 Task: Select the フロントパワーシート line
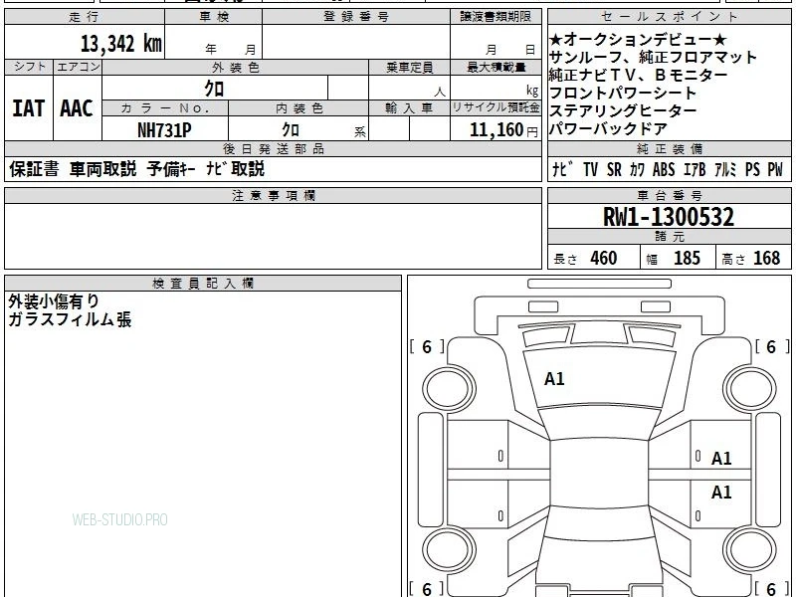(x=623, y=93)
